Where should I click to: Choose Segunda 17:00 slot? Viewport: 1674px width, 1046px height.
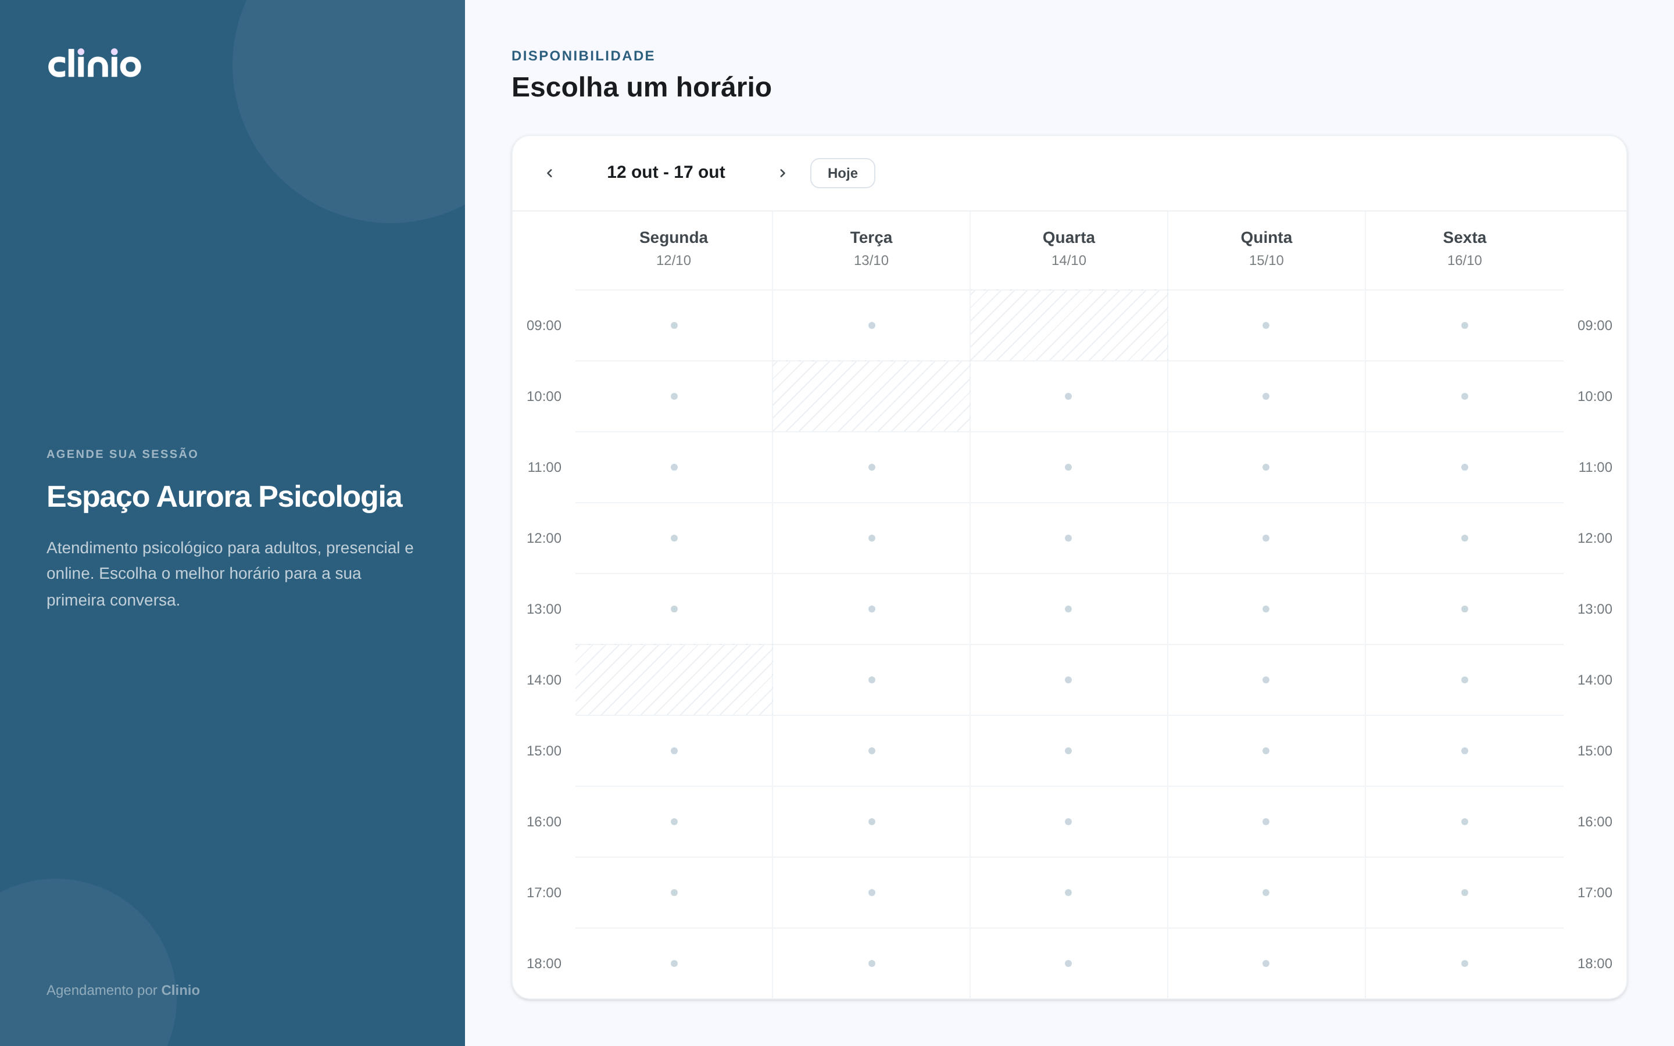pyautogui.click(x=674, y=893)
